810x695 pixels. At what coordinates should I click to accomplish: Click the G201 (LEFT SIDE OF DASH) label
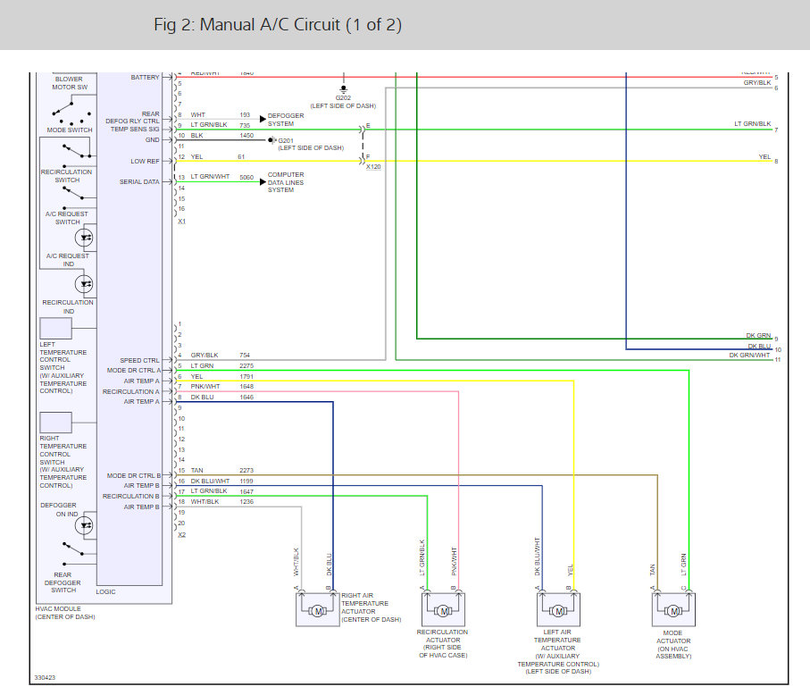(311, 144)
